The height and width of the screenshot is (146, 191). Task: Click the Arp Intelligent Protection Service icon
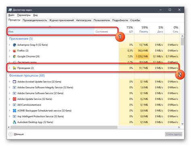point(15,117)
